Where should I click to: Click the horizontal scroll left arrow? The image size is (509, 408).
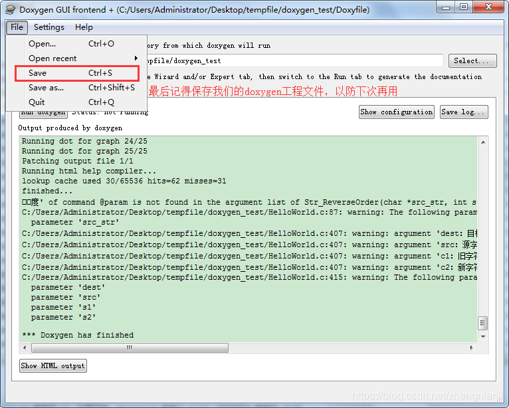point(25,348)
